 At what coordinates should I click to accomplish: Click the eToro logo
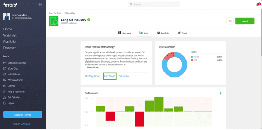10,5
